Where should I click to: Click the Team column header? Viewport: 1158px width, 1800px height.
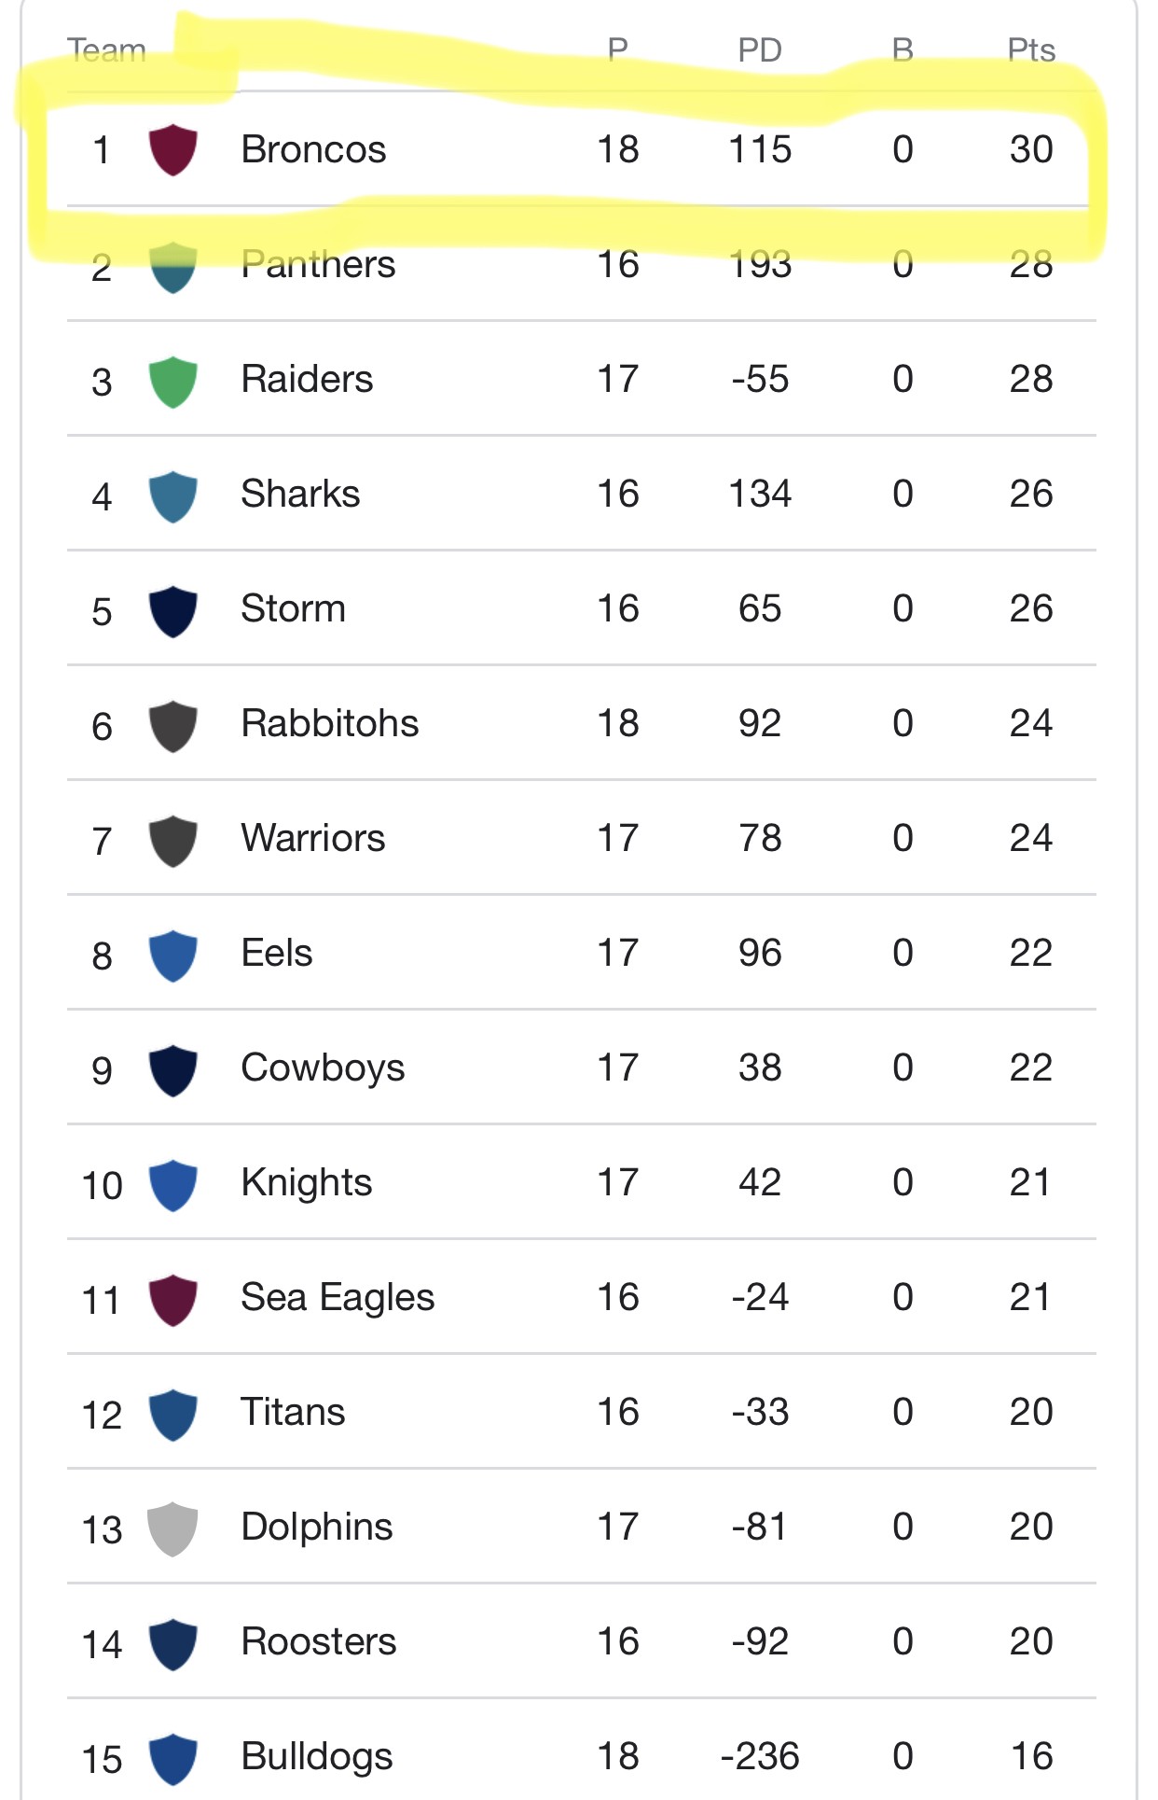[107, 49]
